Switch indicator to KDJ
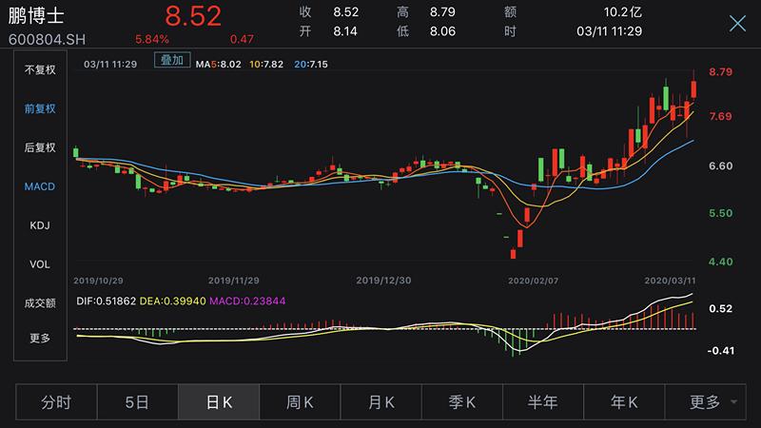This screenshot has width=761, height=428. [x=40, y=225]
